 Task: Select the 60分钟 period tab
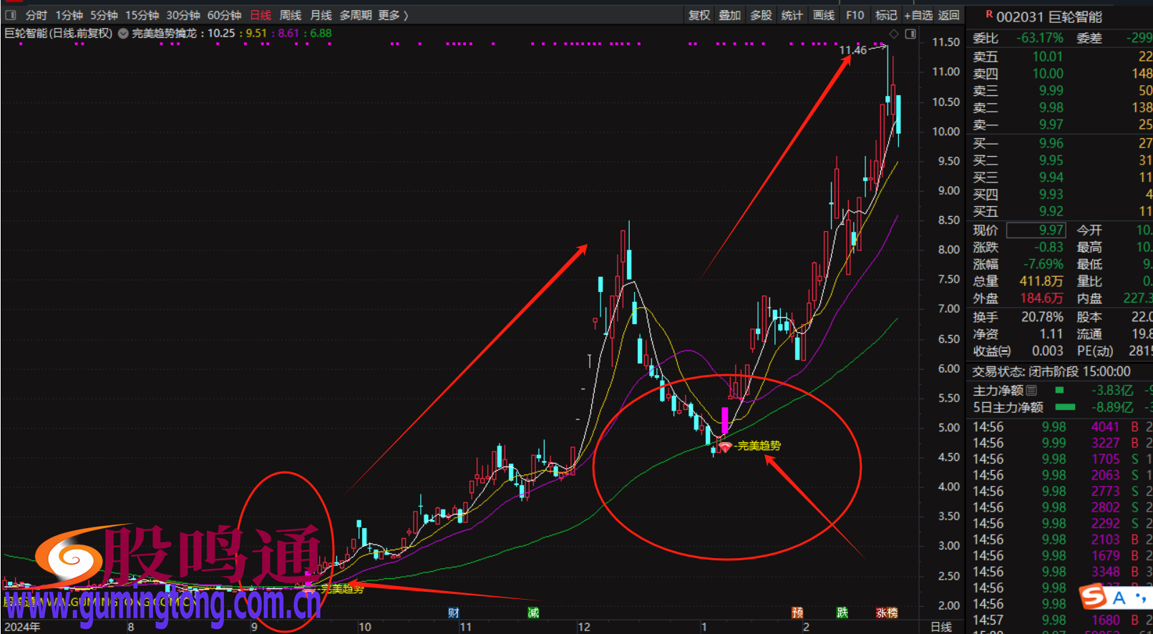coord(224,15)
